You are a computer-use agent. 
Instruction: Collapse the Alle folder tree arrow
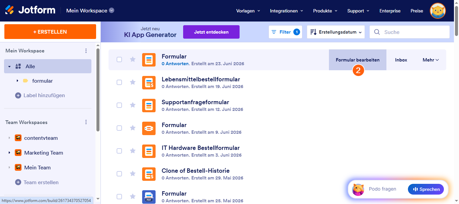(9, 67)
